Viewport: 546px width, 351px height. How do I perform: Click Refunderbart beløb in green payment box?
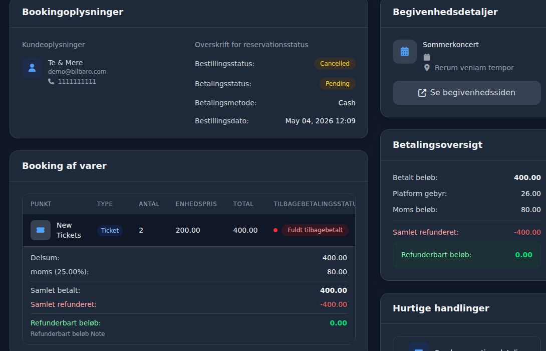coord(436,255)
